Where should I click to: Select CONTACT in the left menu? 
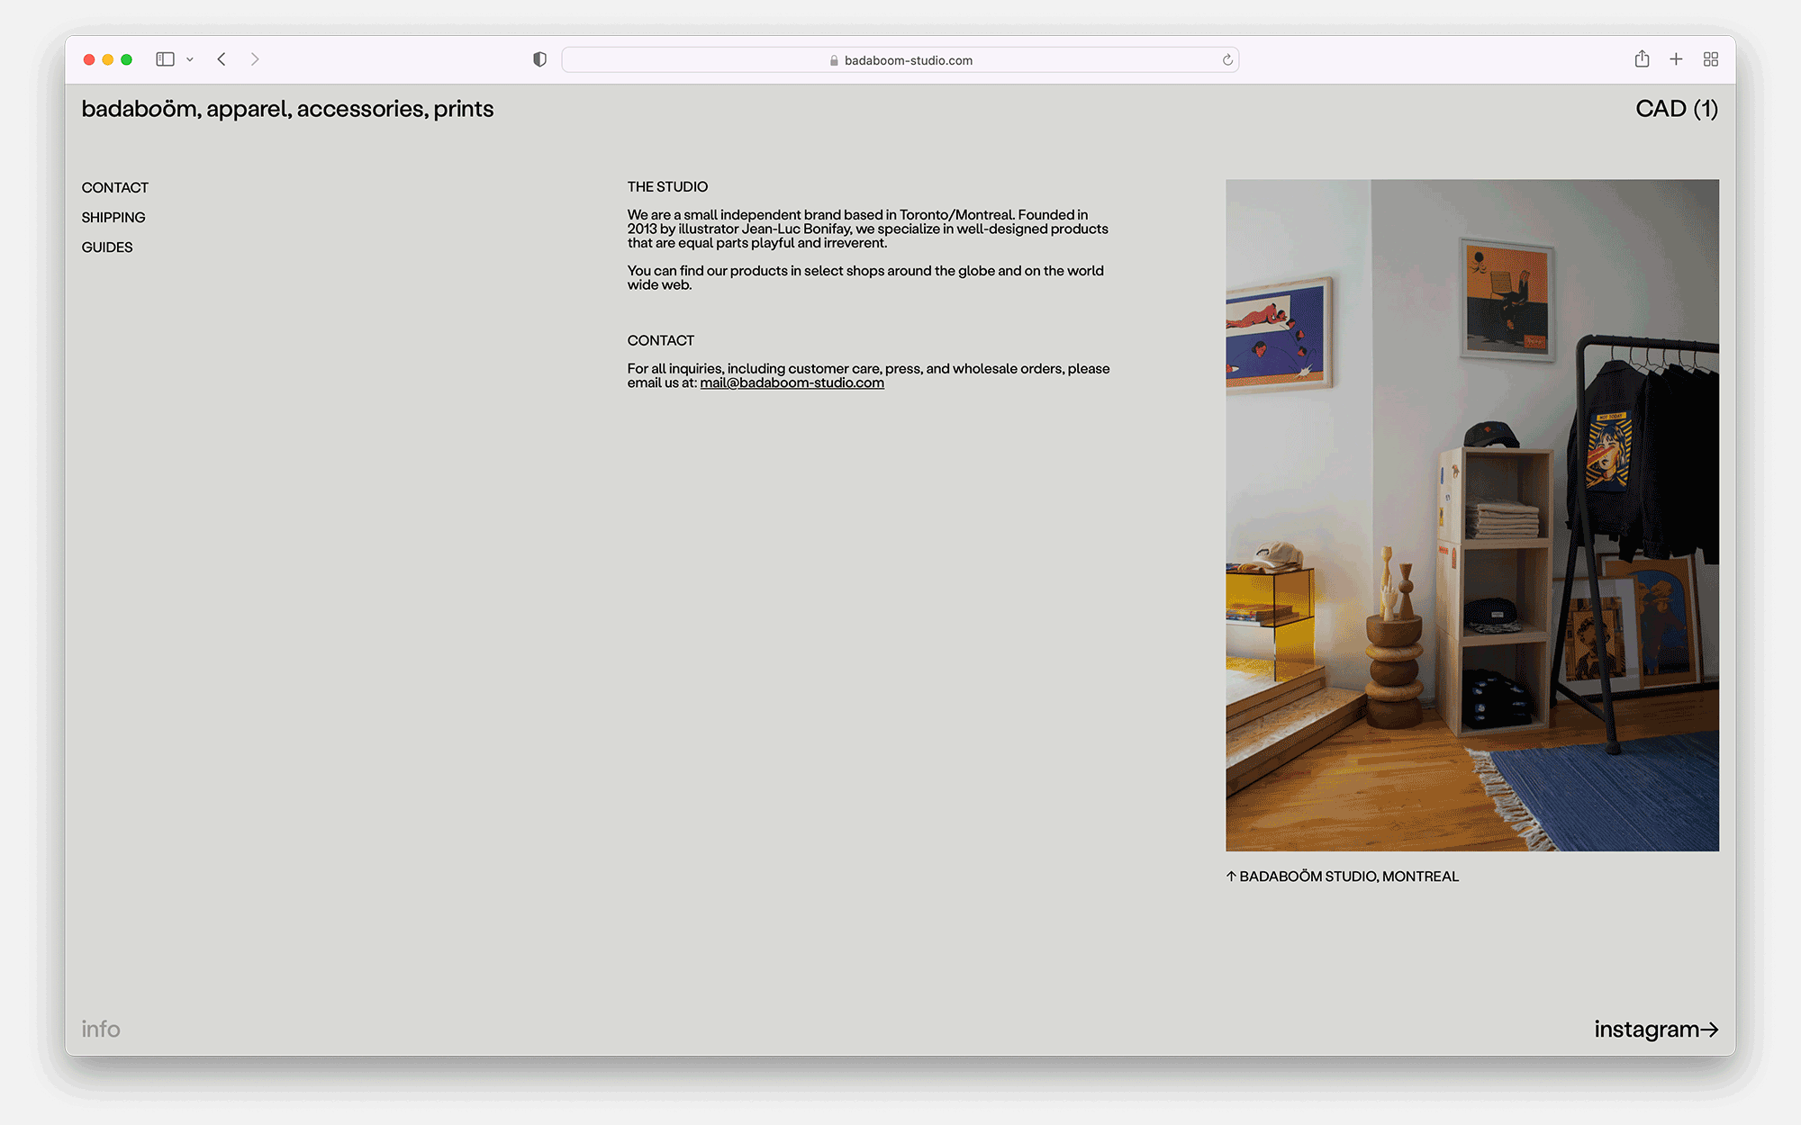pyautogui.click(x=115, y=187)
